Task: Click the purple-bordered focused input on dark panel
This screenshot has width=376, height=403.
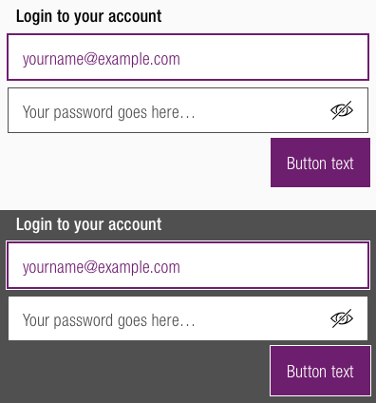Action: [x=188, y=265]
